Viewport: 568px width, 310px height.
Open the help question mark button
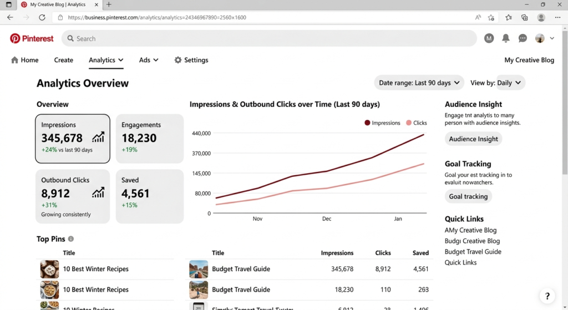tap(547, 296)
